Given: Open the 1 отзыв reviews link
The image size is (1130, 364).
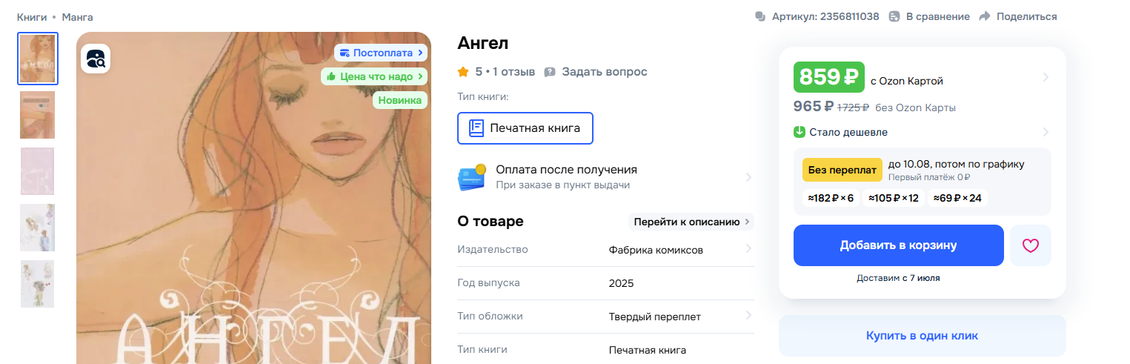Looking at the screenshot, I should point(514,72).
